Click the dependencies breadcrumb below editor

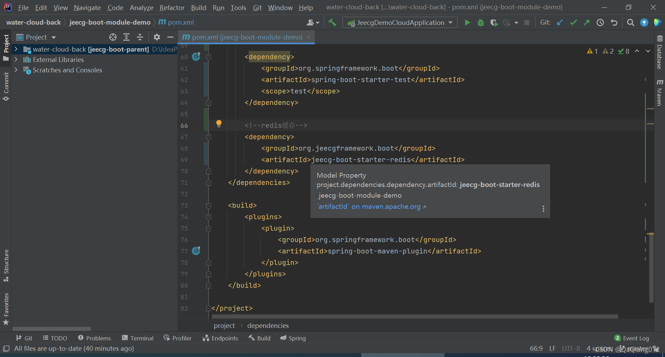point(268,325)
